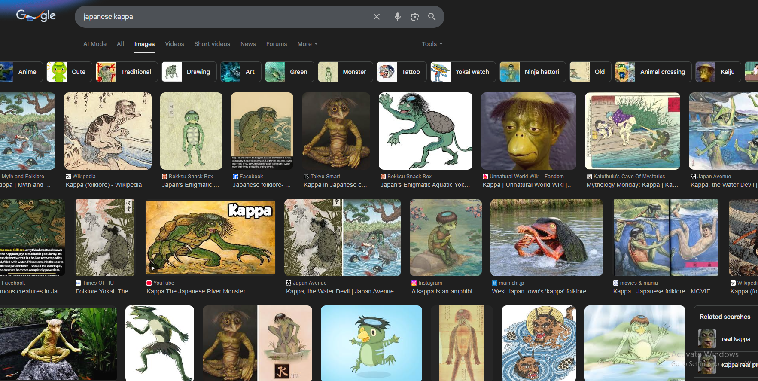Viewport: 758px width, 381px height.
Task: Apply the Monster filter chip
Action: tap(345, 72)
